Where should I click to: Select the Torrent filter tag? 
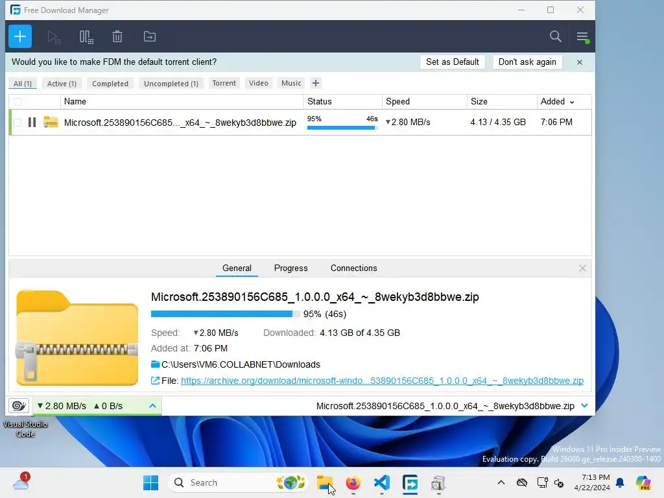[224, 83]
